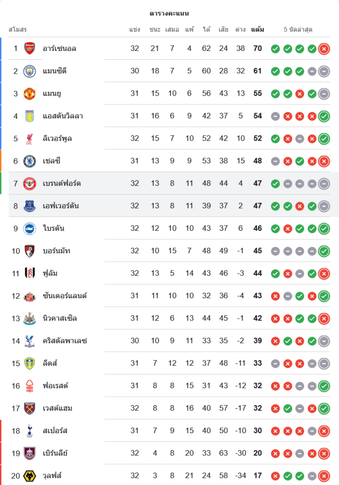Click the Tottenham Spurs crest icon
This screenshot has width=339, height=485.
pyautogui.click(x=30, y=431)
